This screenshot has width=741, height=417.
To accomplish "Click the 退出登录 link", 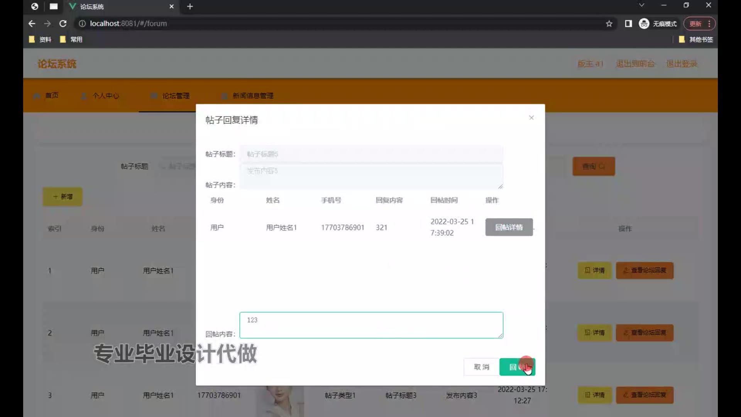I will coord(682,64).
